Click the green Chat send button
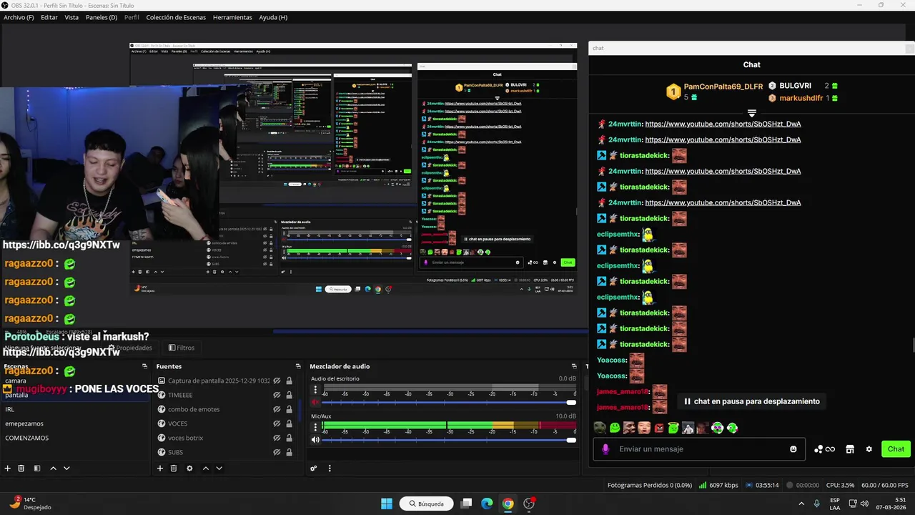The image size is (915, 515). click(896, 449)
